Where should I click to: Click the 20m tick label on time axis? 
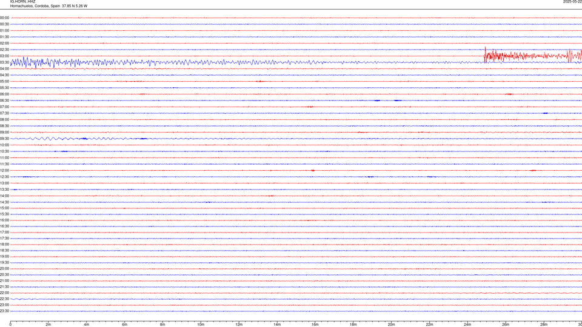pyautogui.click(x=391, y=325)
